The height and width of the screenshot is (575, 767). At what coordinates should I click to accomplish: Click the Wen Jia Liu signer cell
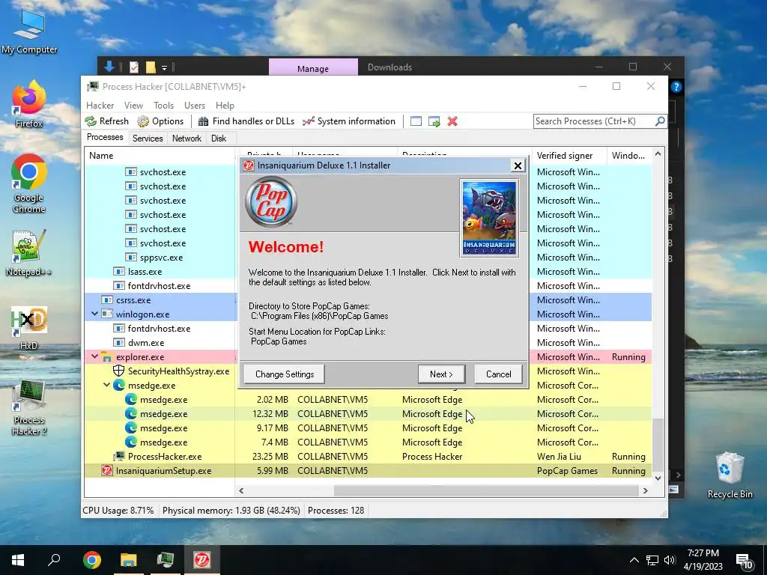[x=559, y=457]
